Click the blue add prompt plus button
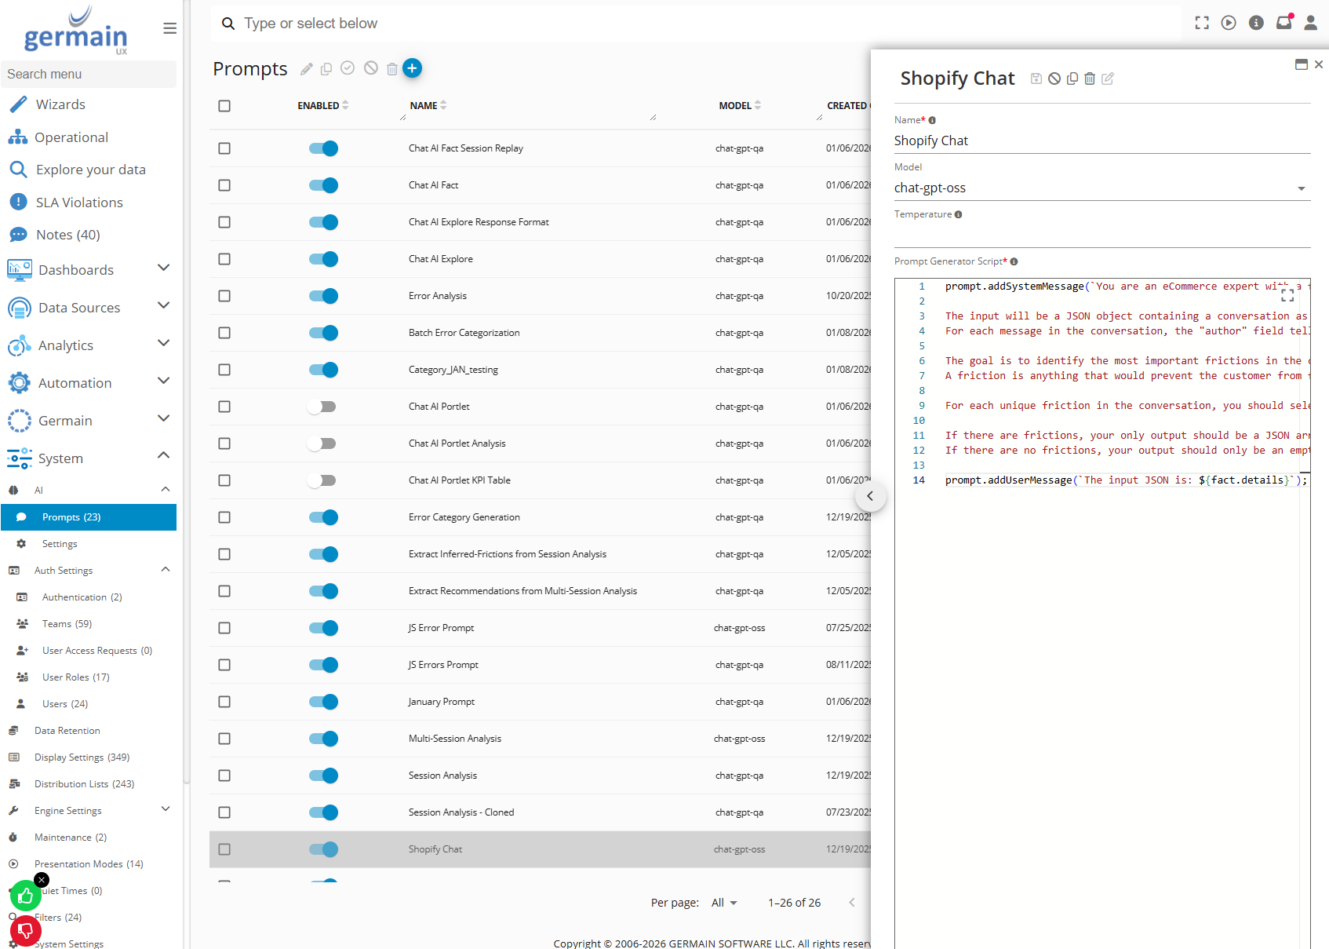This screenshot has height=949, width=1329. pos(412,68)
